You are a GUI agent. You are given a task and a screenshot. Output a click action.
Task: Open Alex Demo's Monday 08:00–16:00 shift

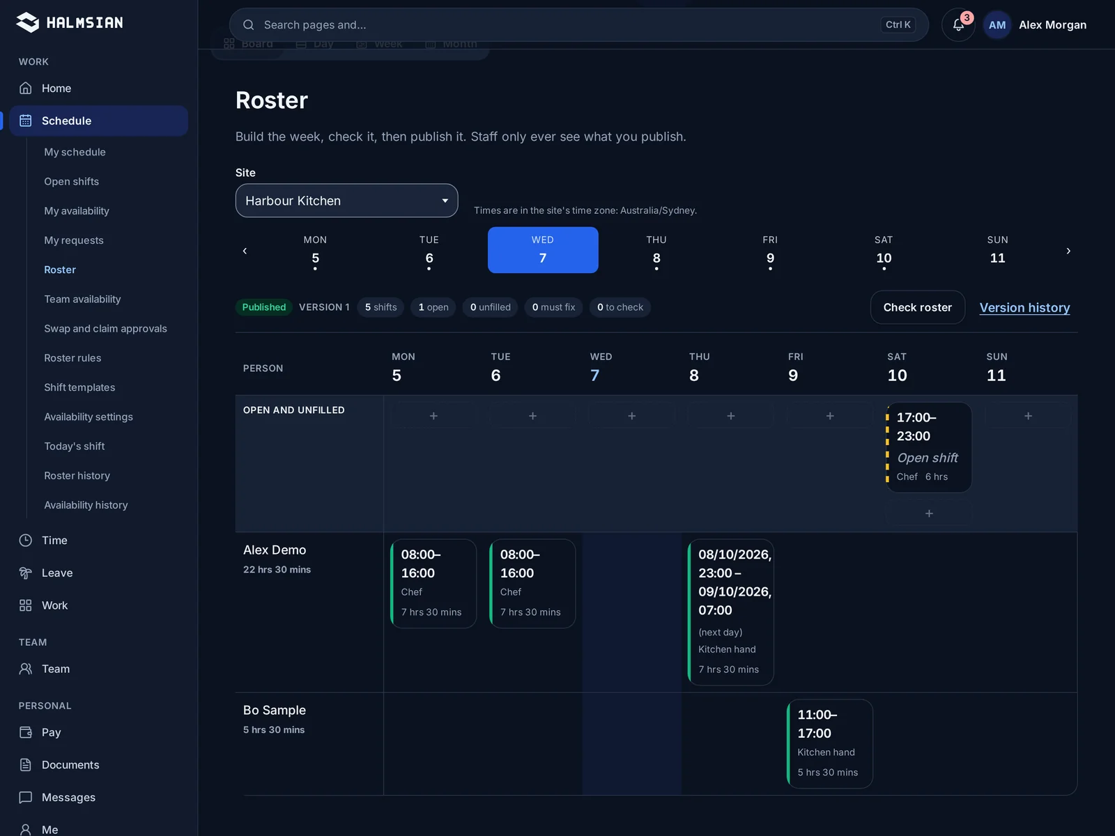pos(433,584)
